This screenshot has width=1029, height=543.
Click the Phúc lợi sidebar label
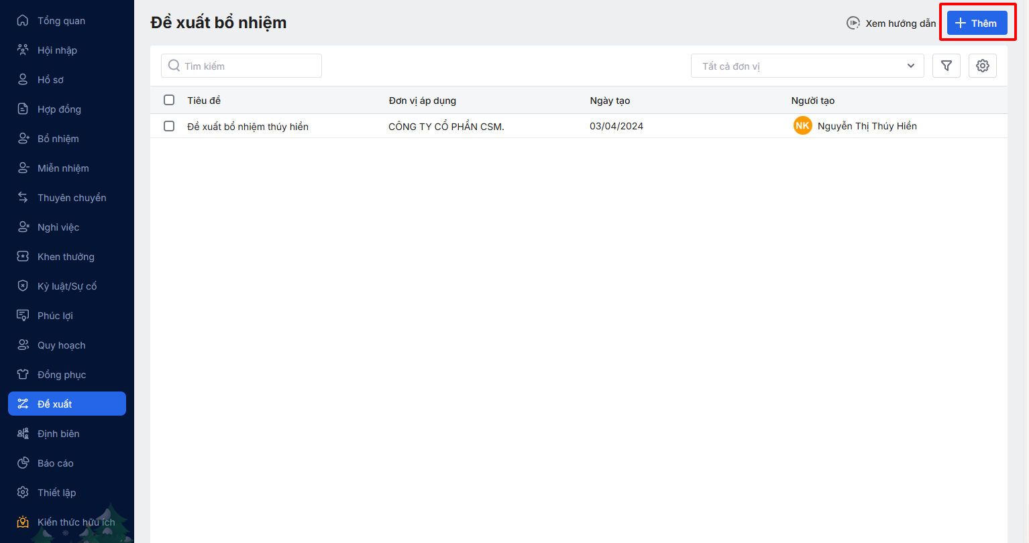(55, 316)
